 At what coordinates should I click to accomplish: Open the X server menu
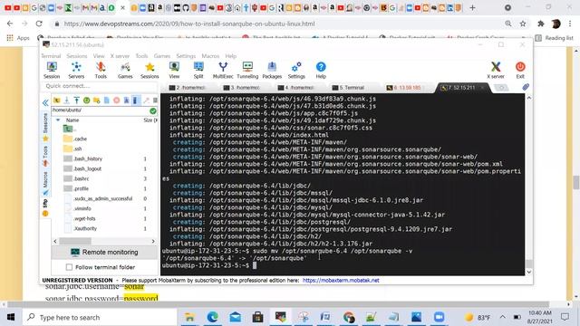pyautogui.click(x=120, y=56)
